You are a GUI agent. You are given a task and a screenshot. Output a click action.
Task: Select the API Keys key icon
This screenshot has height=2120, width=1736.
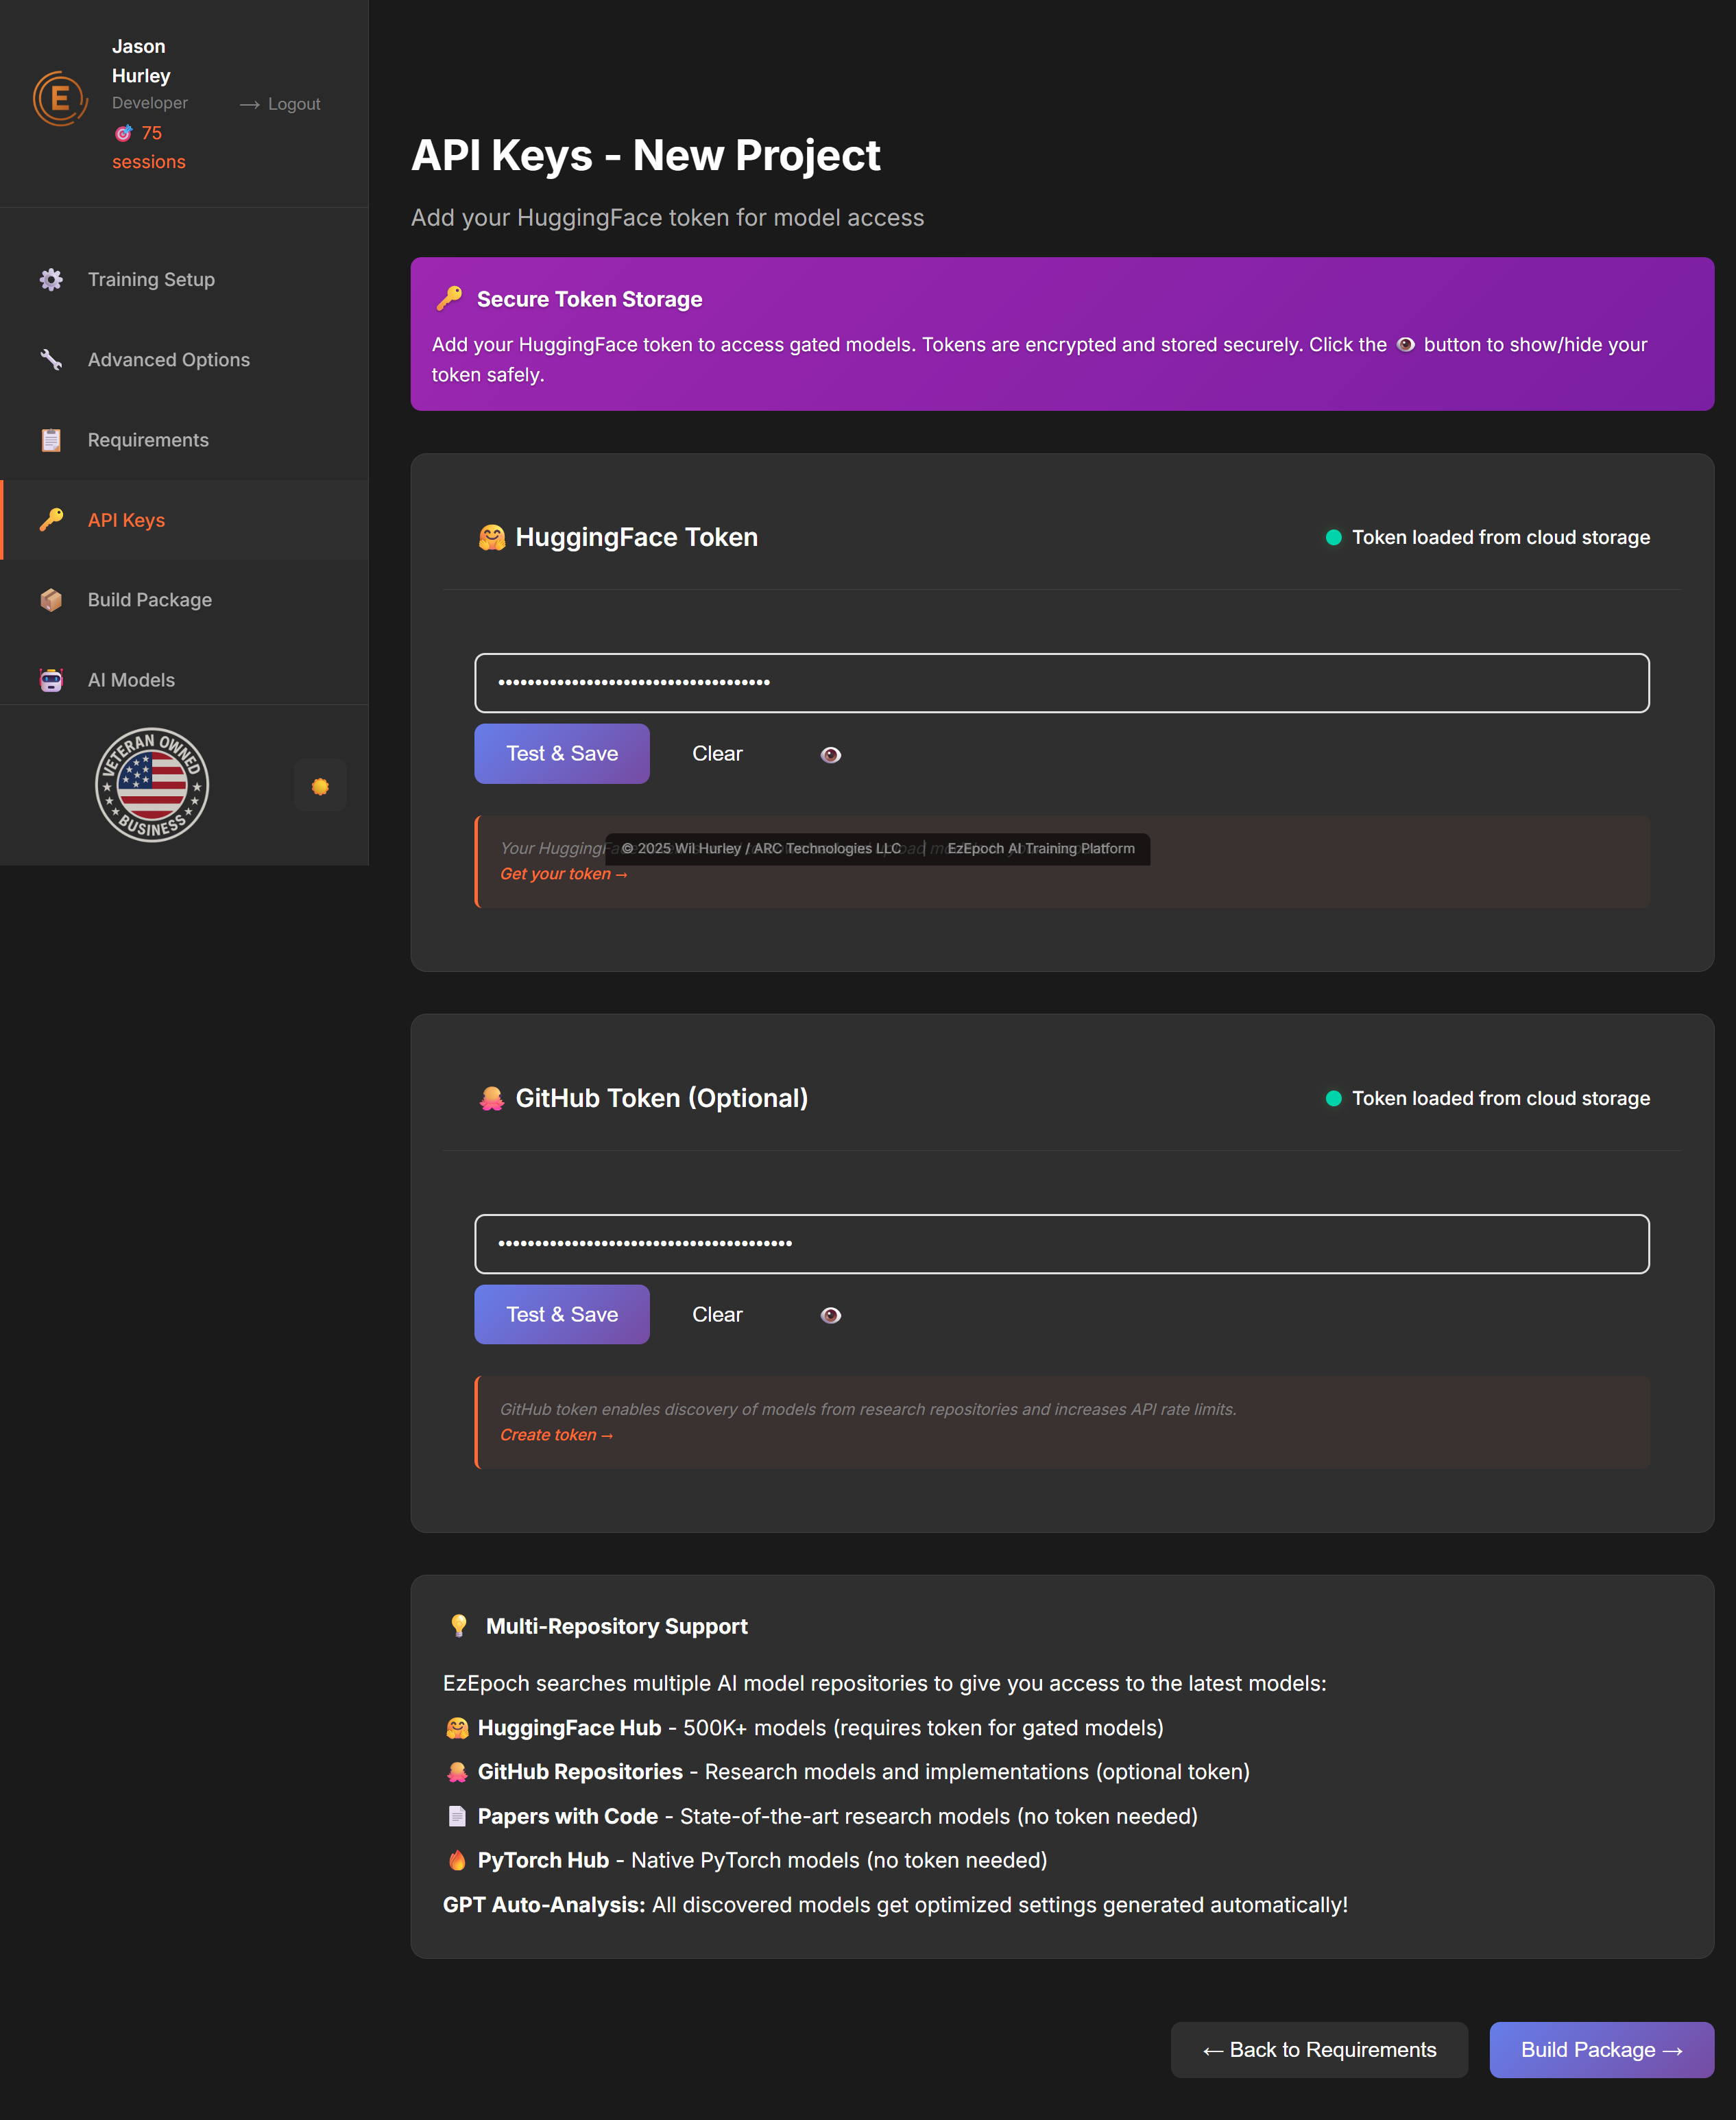(51, 519)
